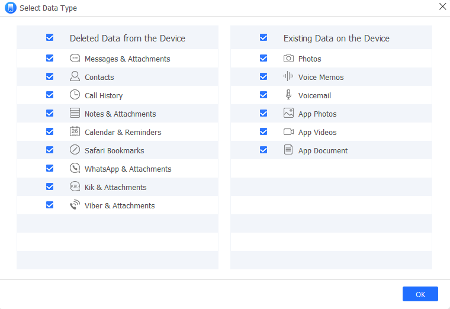Toggle the Messages & Attachments checkbox
The image size is (450, 309).
[50, 58]
